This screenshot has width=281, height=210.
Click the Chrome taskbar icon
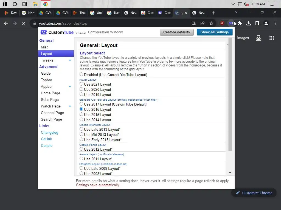[x=46, y=4]
